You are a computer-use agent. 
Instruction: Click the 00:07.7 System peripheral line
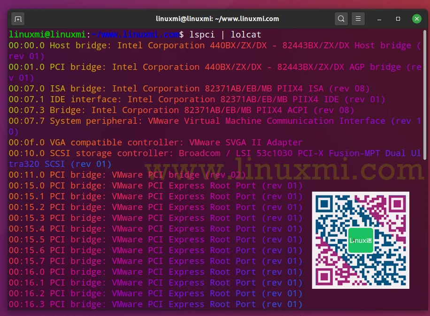tap(215, 121)
